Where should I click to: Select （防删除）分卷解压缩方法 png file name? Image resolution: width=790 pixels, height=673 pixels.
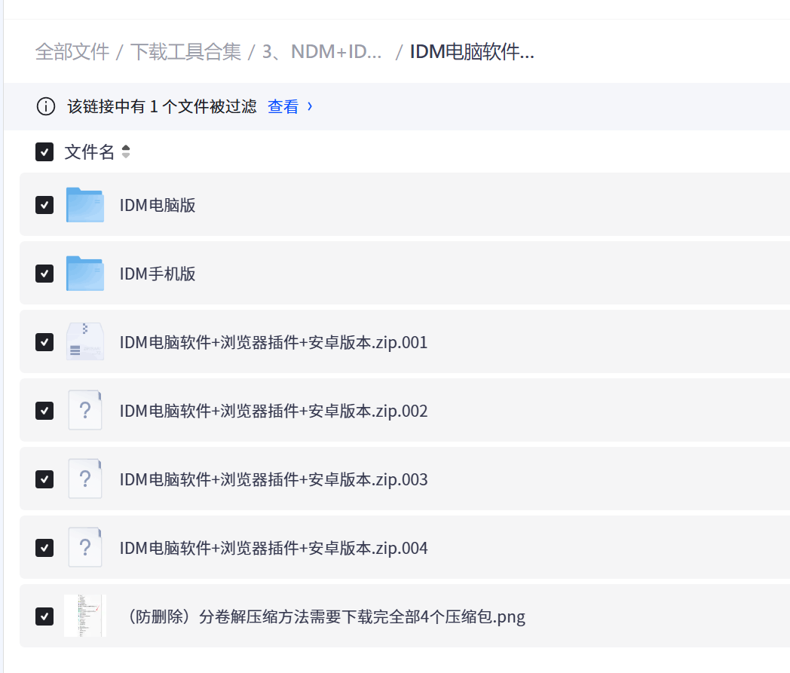[325, 616]
